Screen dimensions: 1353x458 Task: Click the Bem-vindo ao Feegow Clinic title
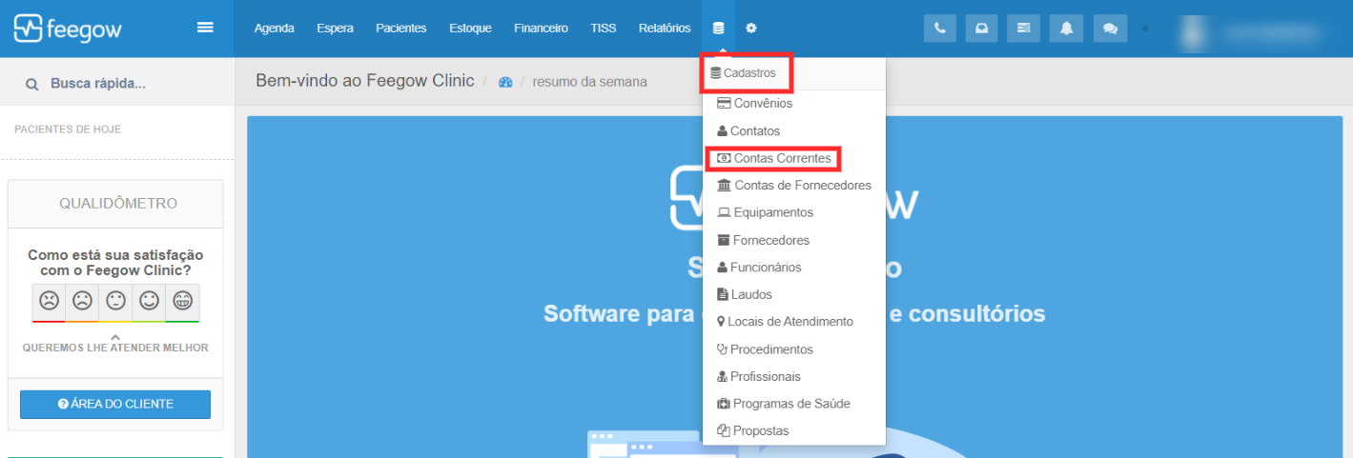[364, 81]
